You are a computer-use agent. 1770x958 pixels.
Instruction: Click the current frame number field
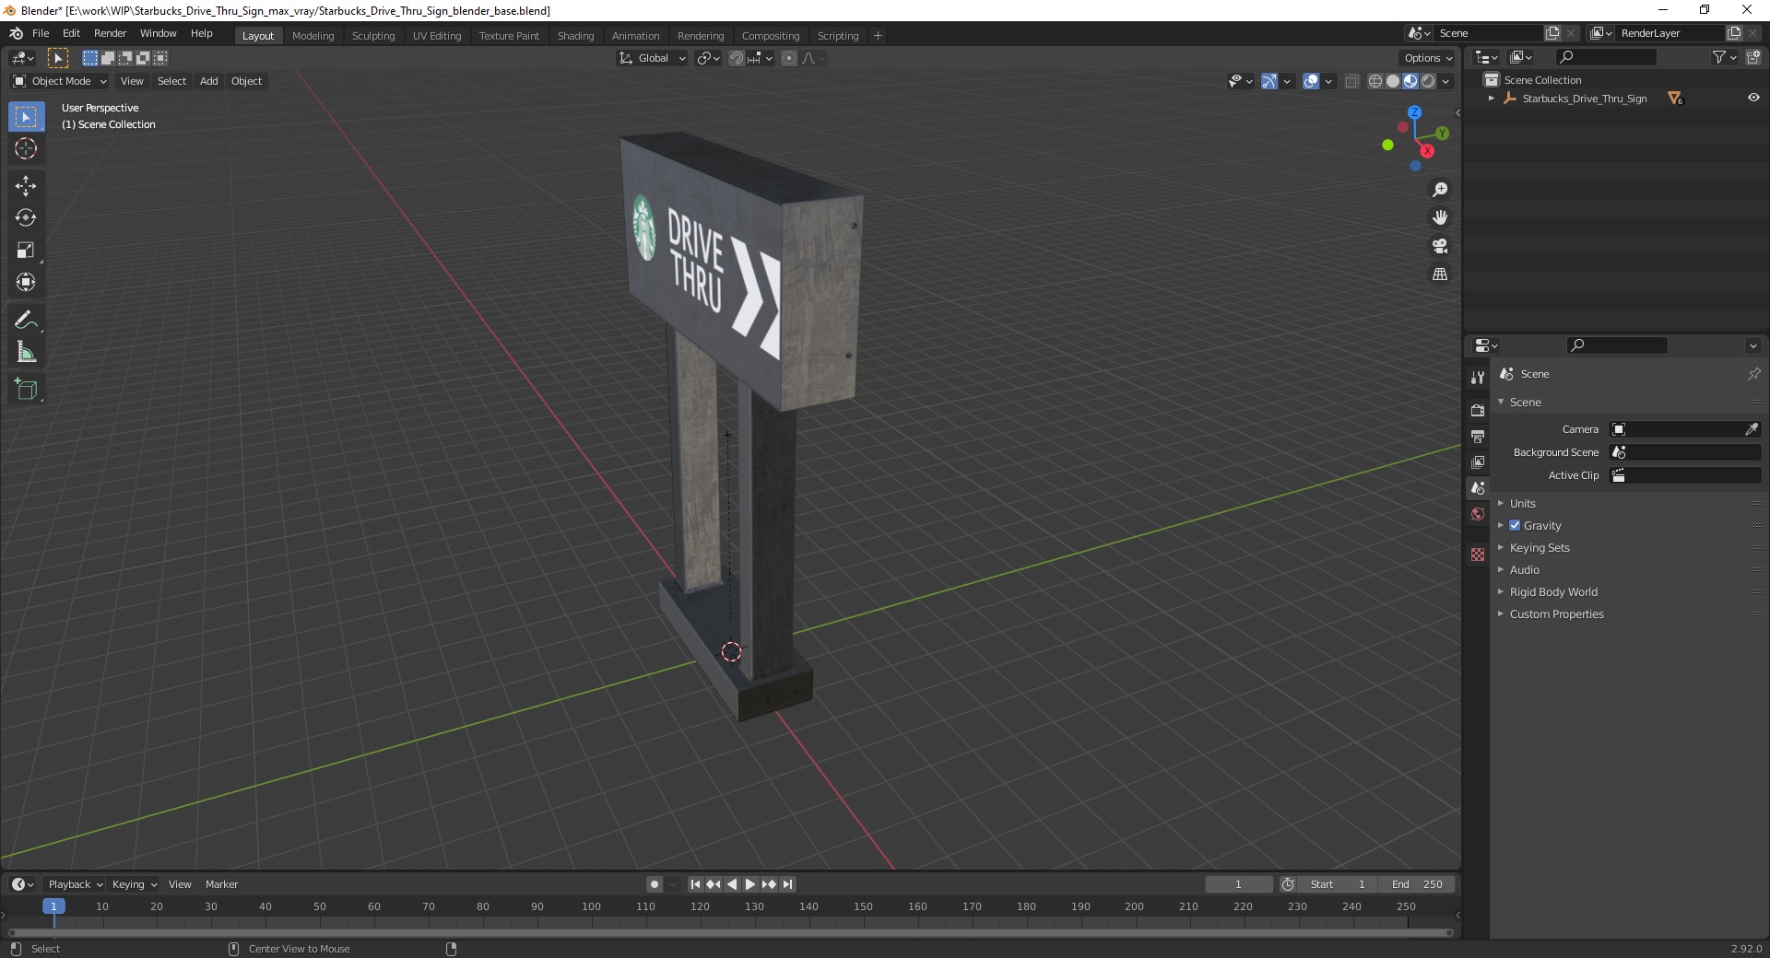(1238, 884)
